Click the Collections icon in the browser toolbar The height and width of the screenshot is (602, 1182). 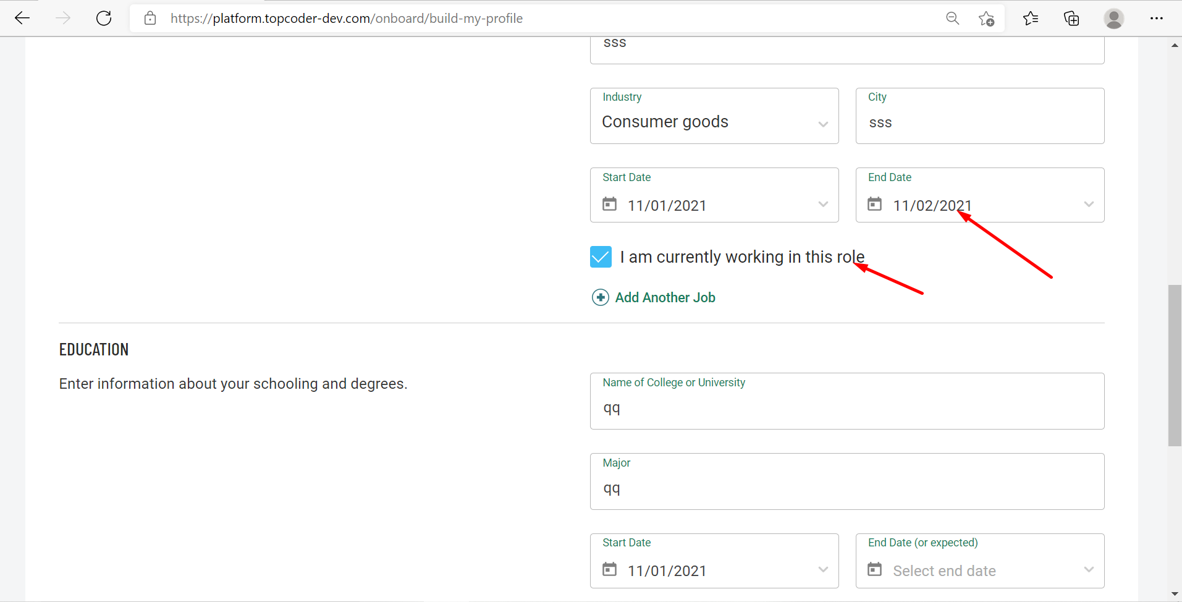coord(1071,18)
